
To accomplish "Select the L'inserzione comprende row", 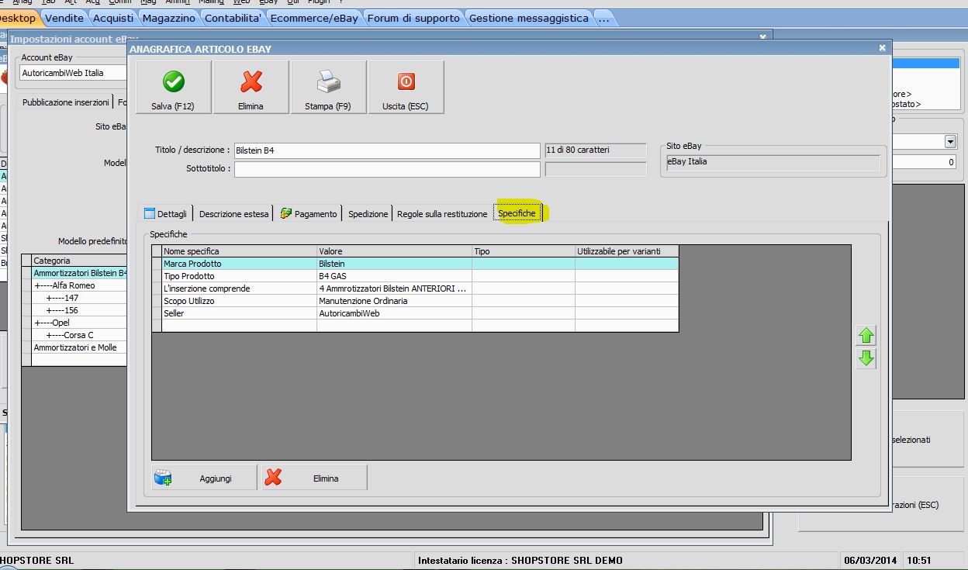I will click(415, 288).
